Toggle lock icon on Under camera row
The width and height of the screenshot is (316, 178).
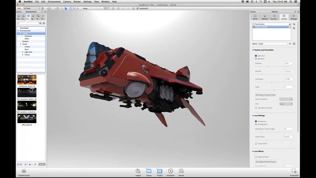(x=290, y=27)
